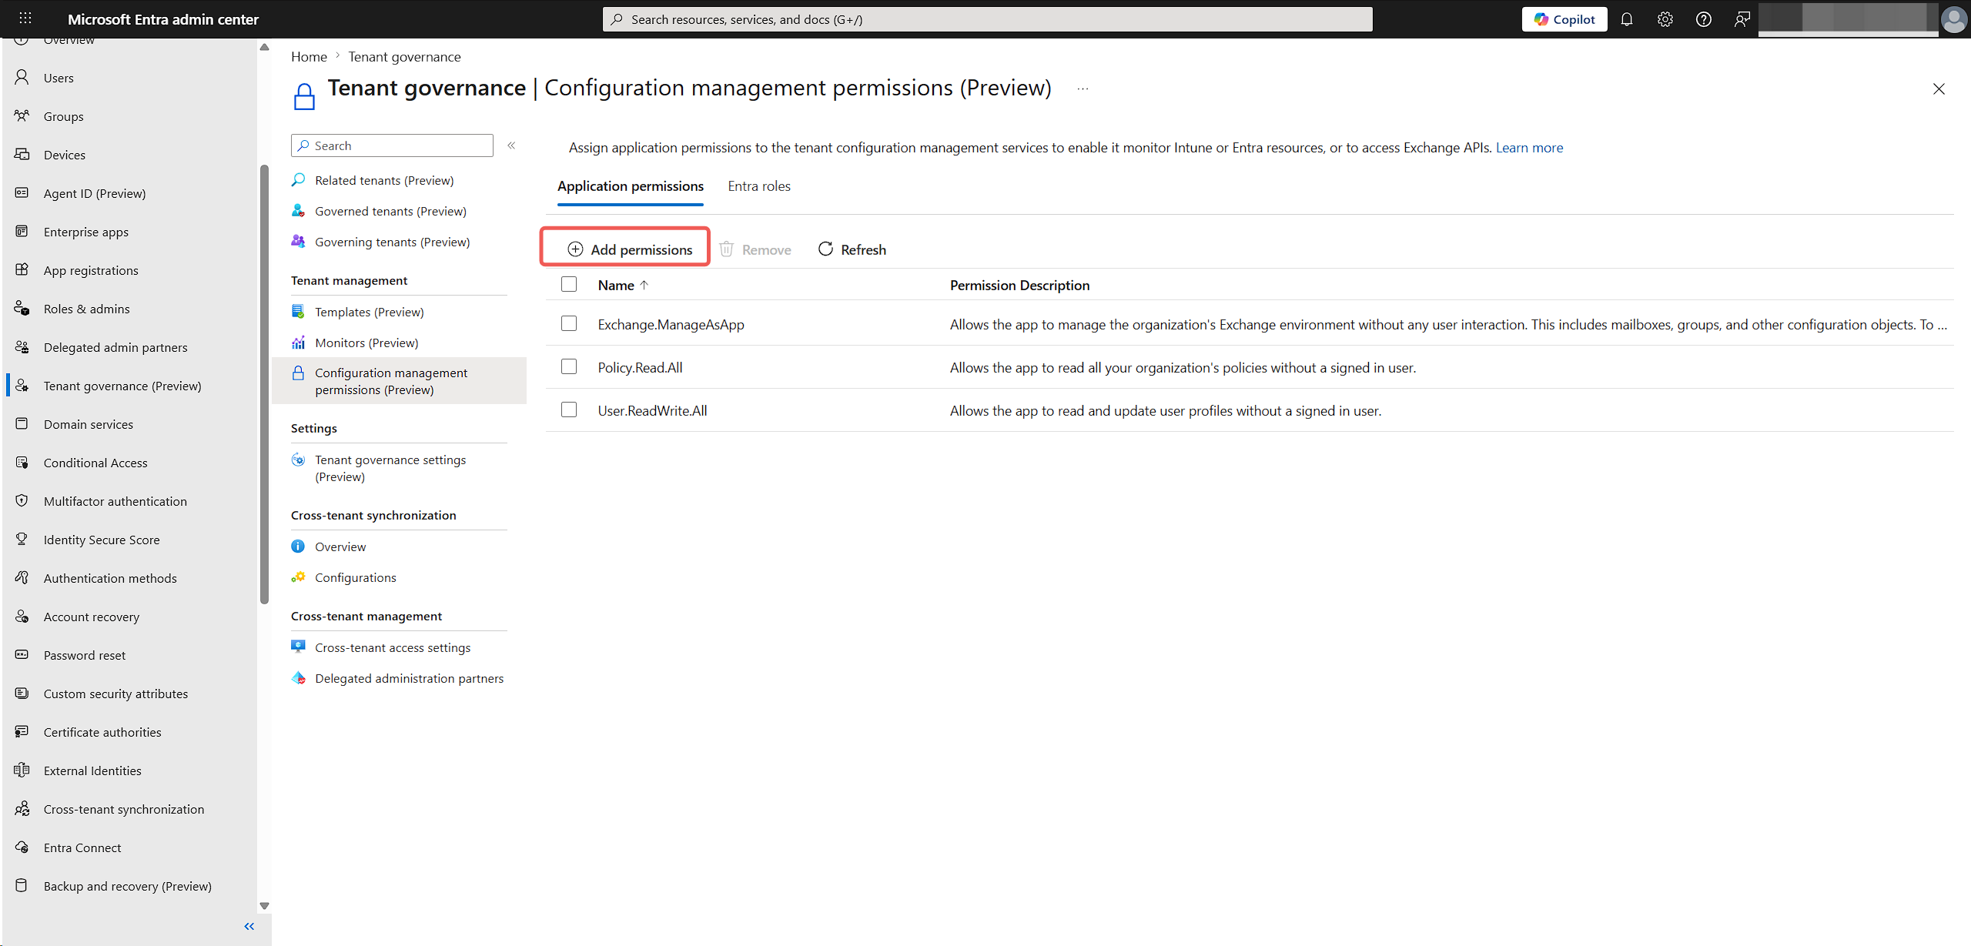Click the left navigation scrollbar down arrow

pos(264,906)
